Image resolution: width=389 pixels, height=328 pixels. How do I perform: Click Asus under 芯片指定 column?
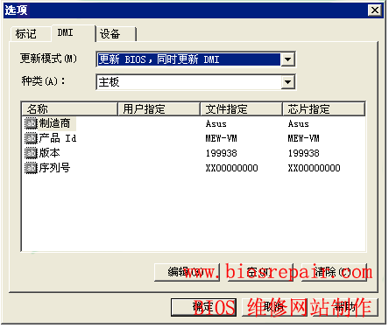pyautogui.click(x=299, y=124)
